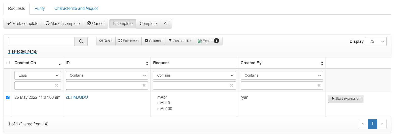The width and height of the screenshot is (396, 134).
Task: Open the Display 25 rows dropdown
Action: pyautogui.click(x=376, y=42)
